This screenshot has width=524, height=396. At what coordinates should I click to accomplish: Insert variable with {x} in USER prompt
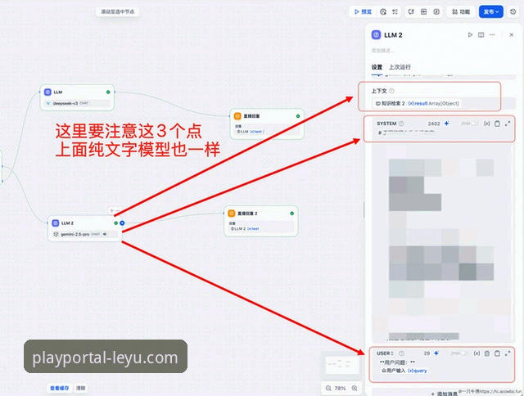[x=477, y=353]
